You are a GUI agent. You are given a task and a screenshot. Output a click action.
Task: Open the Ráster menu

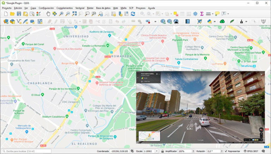click(x=90, y=8)
